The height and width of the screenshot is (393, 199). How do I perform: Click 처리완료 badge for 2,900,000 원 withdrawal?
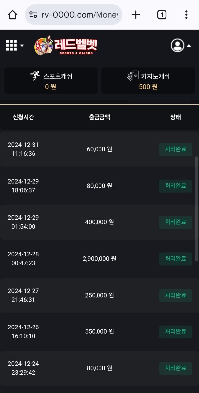click(175, 259)
